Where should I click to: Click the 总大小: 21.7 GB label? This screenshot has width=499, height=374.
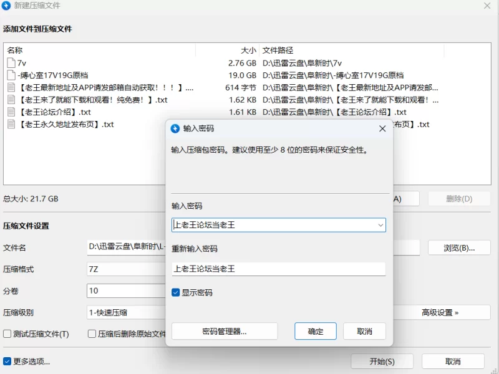31,199
